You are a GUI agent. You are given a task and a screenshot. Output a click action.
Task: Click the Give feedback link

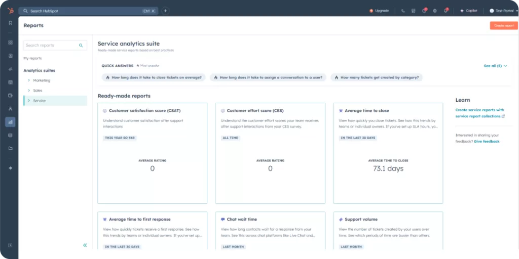click(487, 142)
